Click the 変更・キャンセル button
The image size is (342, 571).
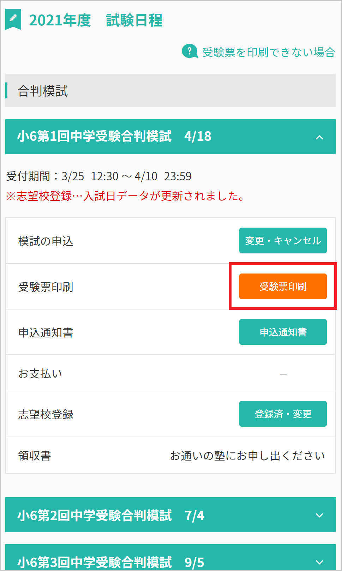click(283, 241)
